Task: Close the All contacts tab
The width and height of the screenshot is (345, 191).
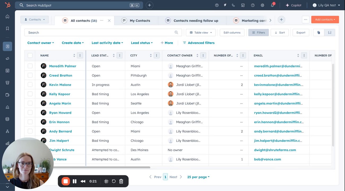Action: coord(109,20)
